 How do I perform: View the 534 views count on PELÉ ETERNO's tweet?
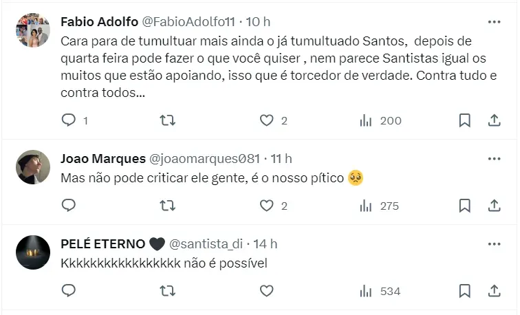[380, 291]
